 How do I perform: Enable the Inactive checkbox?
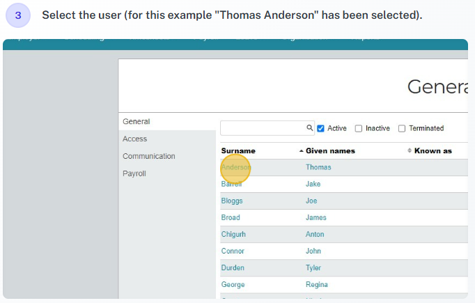pyautogui.click(x=359, y=128)
